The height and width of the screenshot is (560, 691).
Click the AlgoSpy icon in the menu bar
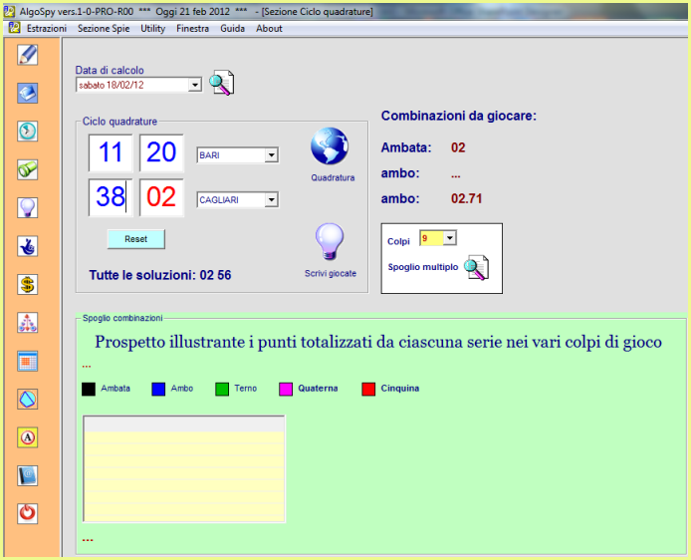[15, 28]
